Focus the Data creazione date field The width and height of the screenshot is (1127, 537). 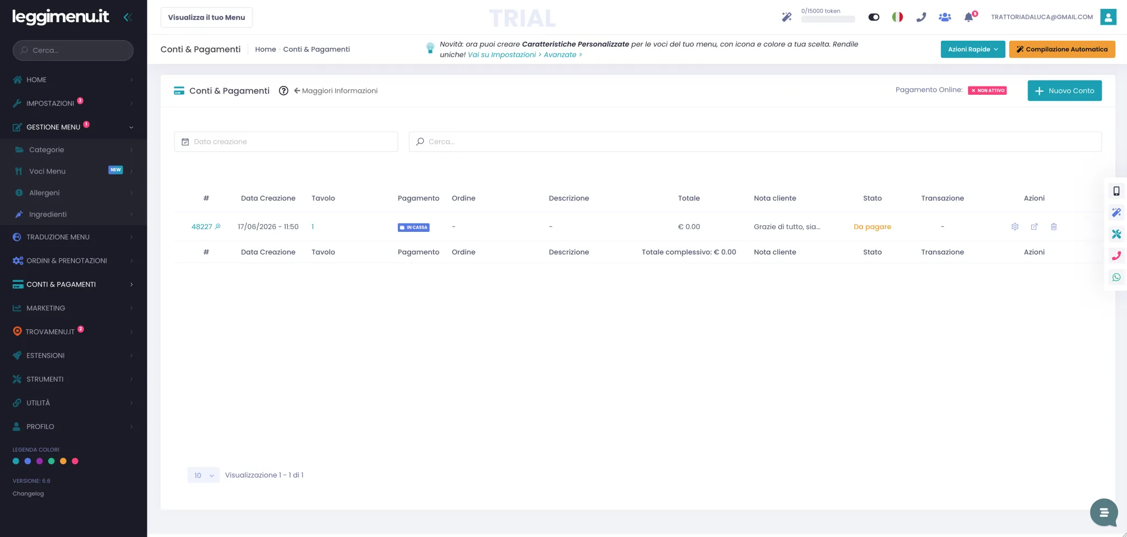(286, 142)
